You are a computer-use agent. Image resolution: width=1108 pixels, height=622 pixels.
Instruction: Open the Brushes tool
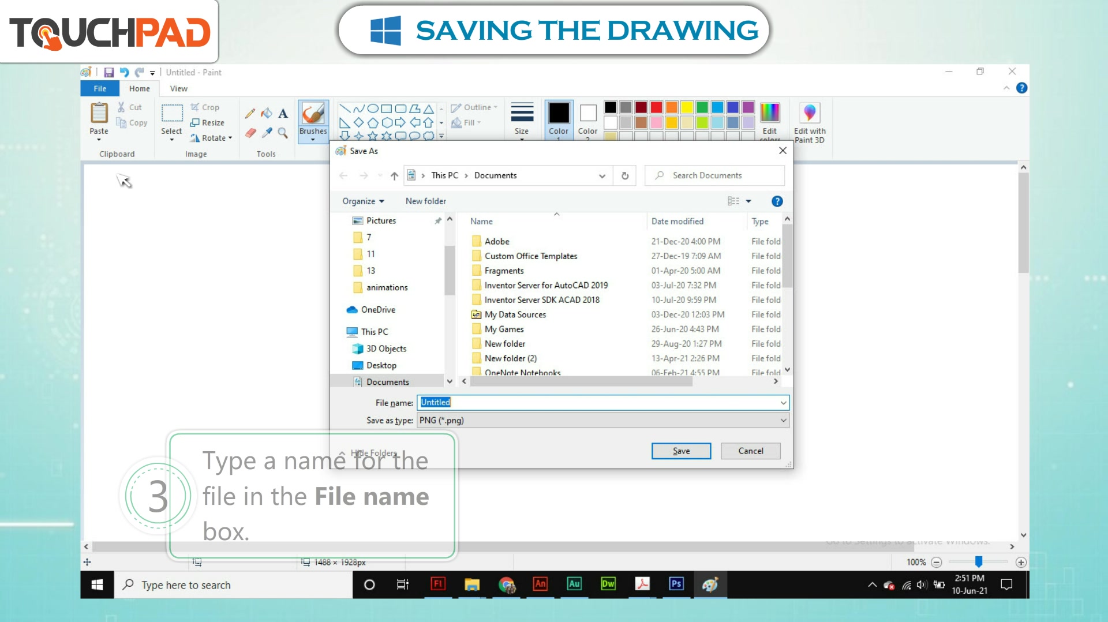point(313,121)
